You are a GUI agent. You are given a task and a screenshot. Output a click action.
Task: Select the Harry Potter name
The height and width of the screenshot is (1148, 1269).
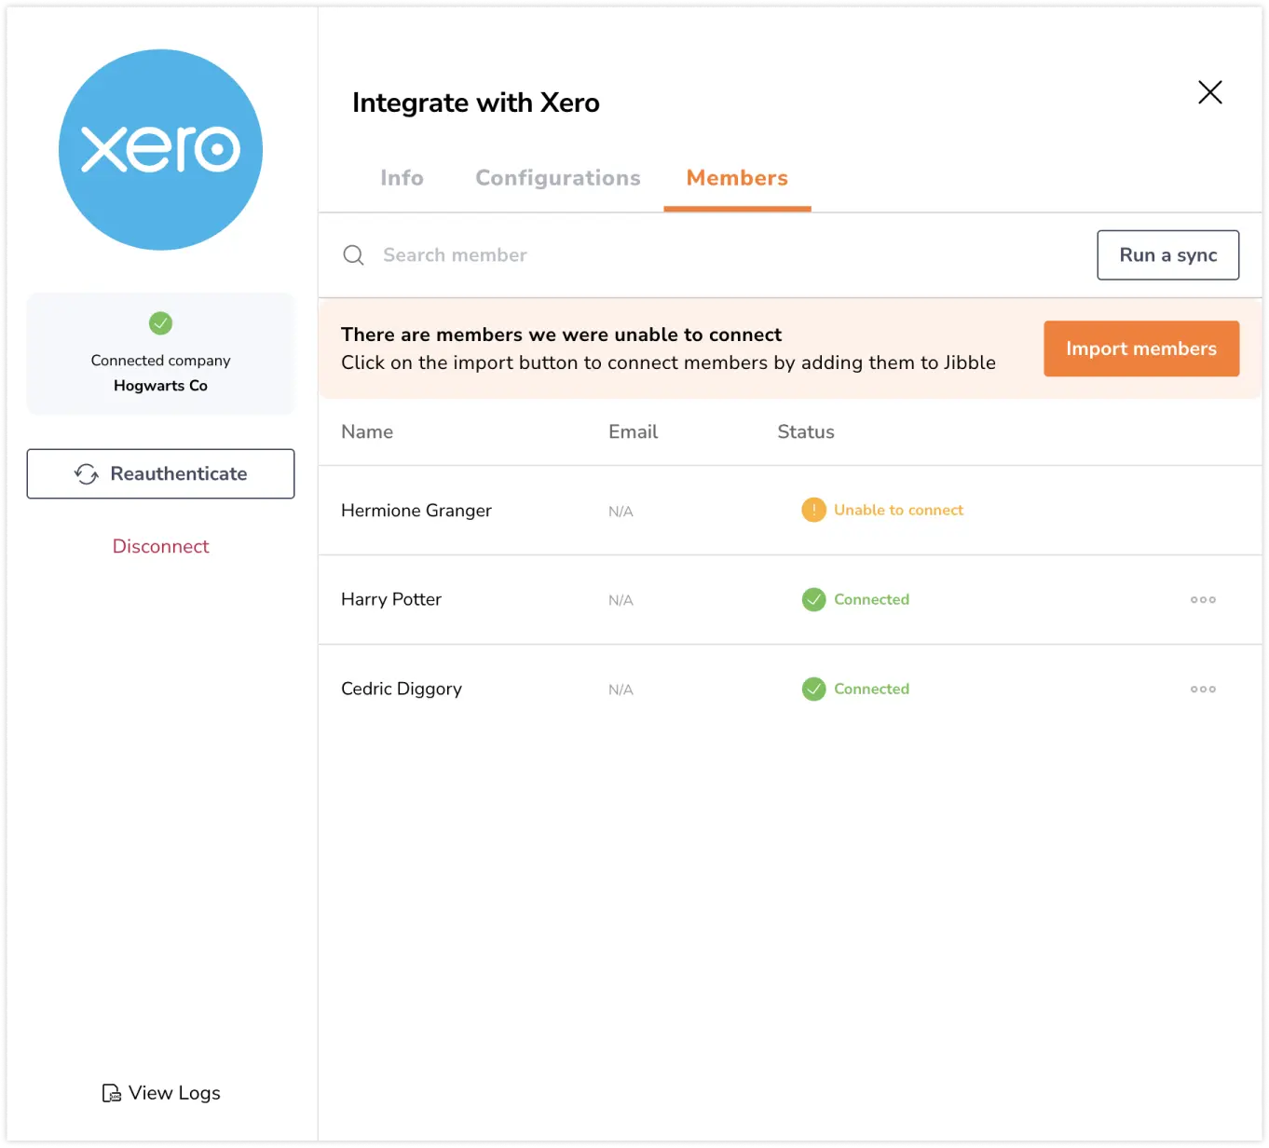(x=391, y=600)
